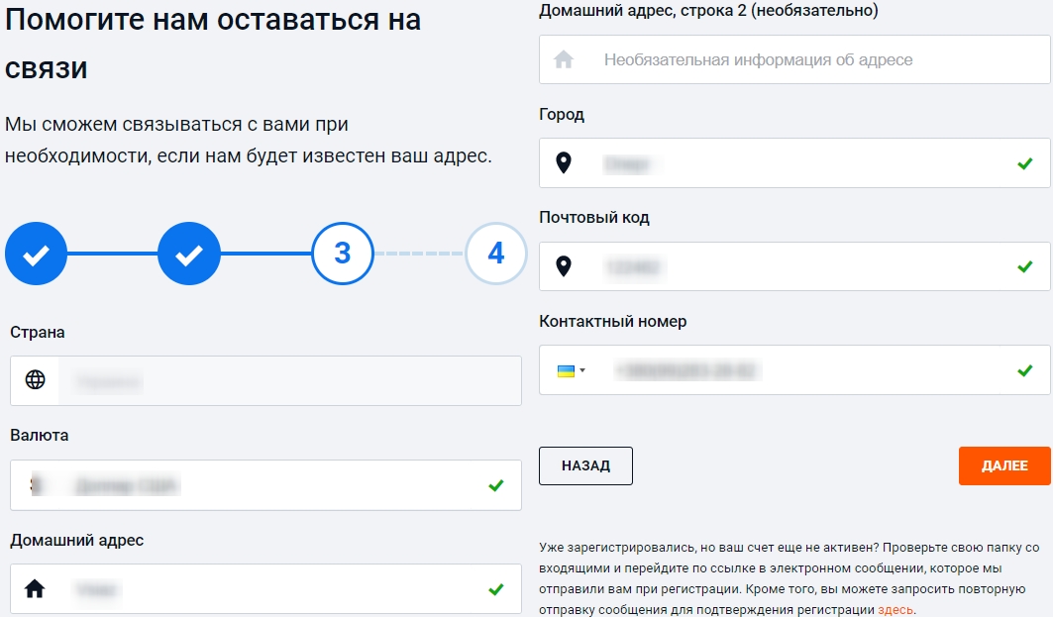Click the dollar currency icon in Валюта field
The height and width of the screenshot is (617, 1053).
tap(37, 484)
